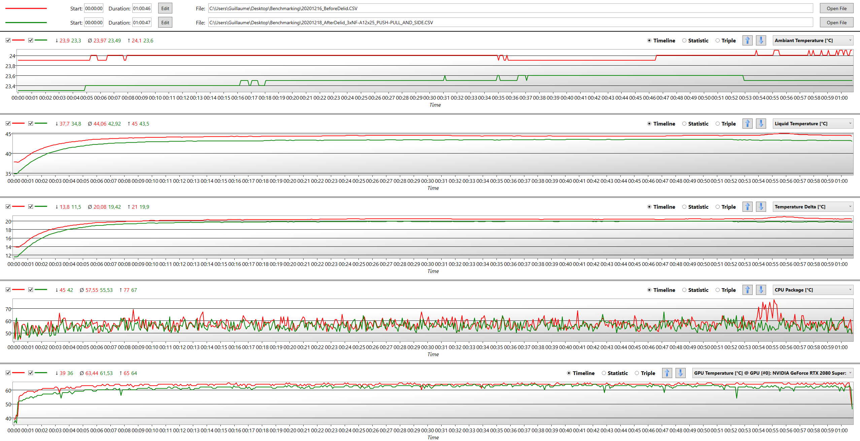The height and width of the screenshot is (441, 860).
Task: Open CPU Package sensor dropdown
Action: pyautogui.click(x=813, y=290)
